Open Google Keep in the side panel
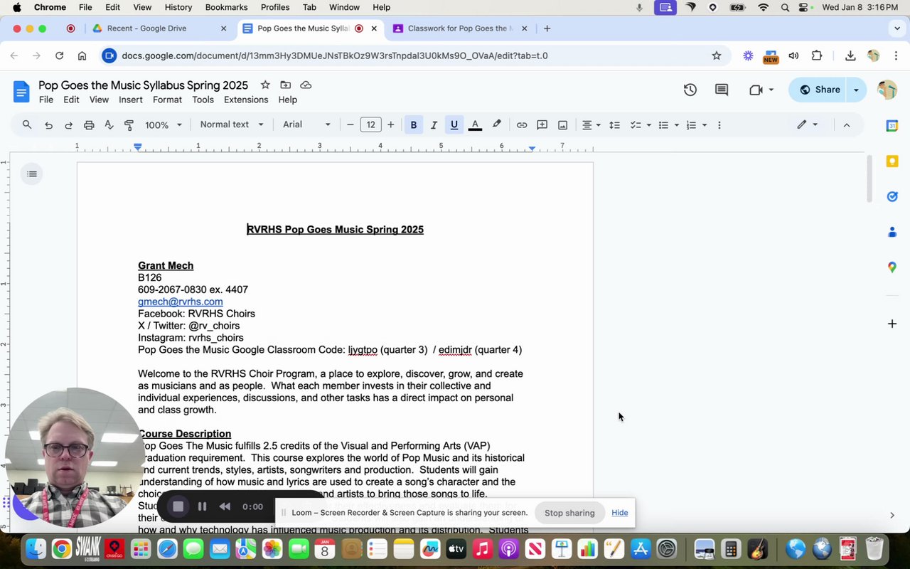 click(892, 161)
